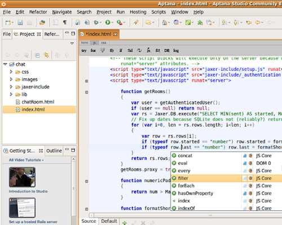Image resolution: width=282 pixels, height=225 pixels.
Task: Open the Debug dropdown arrow
Action: click(x=100, y=22)
